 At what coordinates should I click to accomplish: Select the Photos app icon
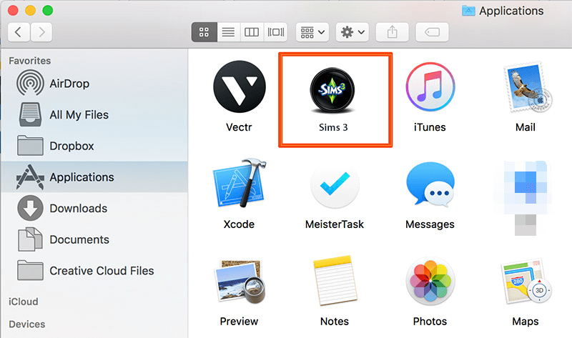(430, 282)
